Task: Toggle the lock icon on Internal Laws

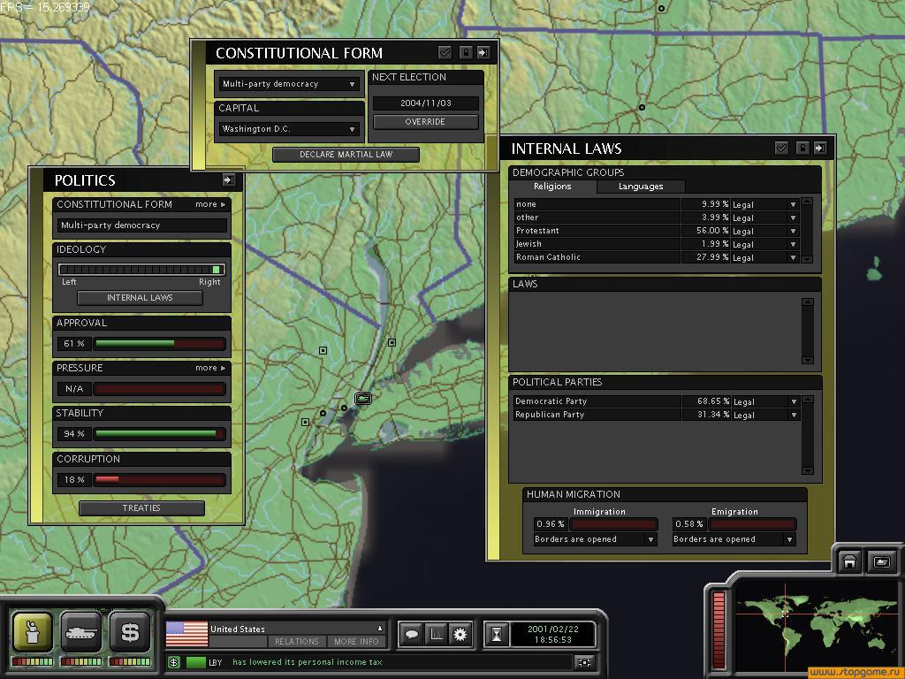Action: coord(802,149)
